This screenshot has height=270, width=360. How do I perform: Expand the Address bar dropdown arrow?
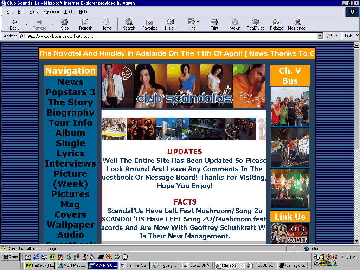click(320, 36)
